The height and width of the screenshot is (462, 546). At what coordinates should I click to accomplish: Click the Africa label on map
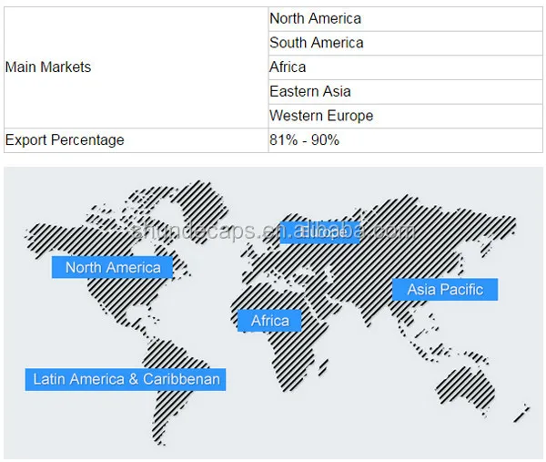[x=269, y=321]
